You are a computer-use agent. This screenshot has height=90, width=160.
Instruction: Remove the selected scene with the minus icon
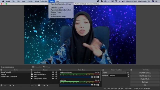(5, 85)
